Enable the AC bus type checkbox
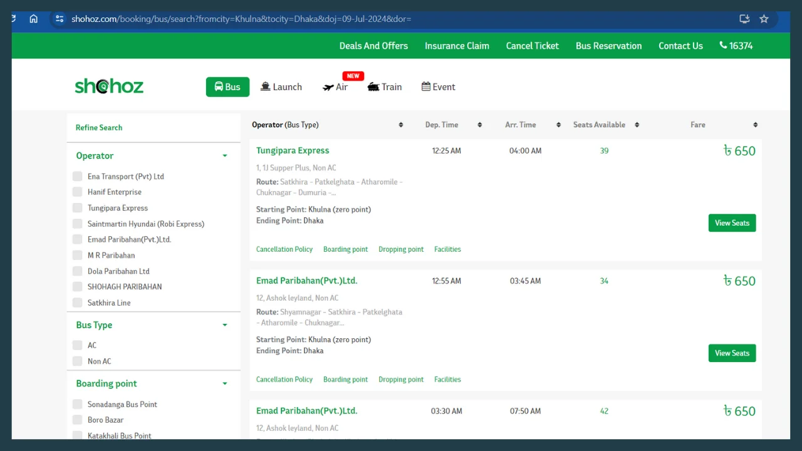This screenshot has height=451, width=802. point(77,345)
